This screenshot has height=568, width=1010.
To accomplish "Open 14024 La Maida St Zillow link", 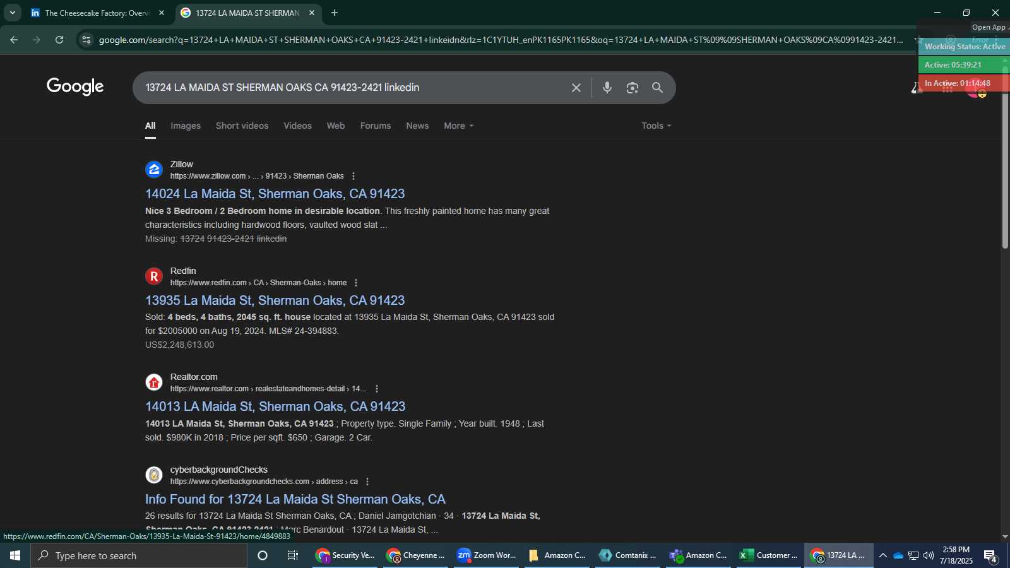I will [x=275, y=194].
